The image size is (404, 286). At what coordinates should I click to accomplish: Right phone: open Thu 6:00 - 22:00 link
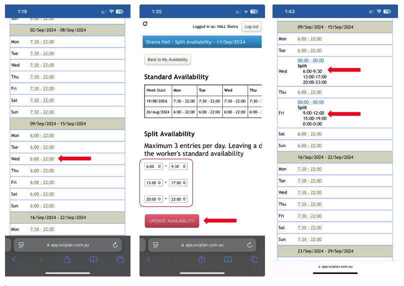tap(309, 92)
